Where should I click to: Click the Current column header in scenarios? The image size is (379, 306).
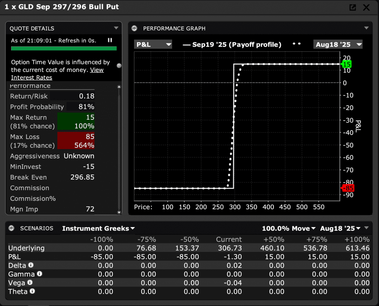click(229, 239)
